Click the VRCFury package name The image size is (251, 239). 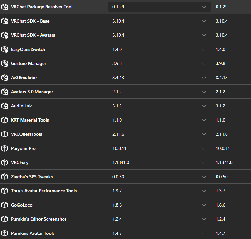coord(20,162)
